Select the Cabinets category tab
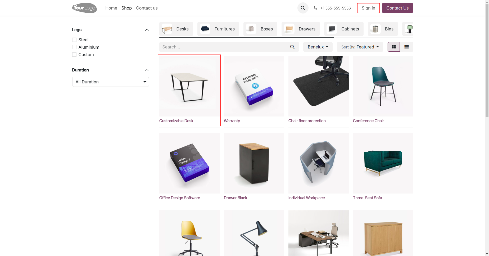This screenshot has height=256, width=489. (344, 29)
